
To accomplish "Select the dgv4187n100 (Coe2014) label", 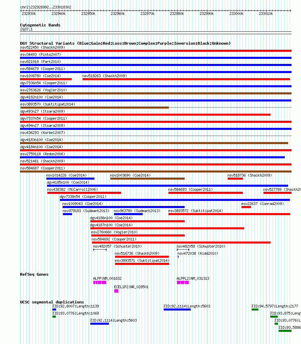I will coord(112,225).
